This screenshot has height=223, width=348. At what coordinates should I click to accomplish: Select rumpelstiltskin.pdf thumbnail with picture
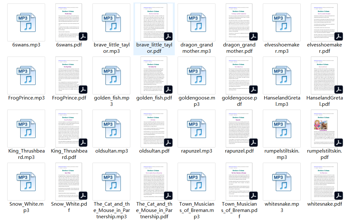[x=324, y=128]
